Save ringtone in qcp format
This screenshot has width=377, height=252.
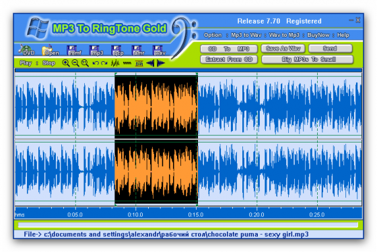point(117,50)
